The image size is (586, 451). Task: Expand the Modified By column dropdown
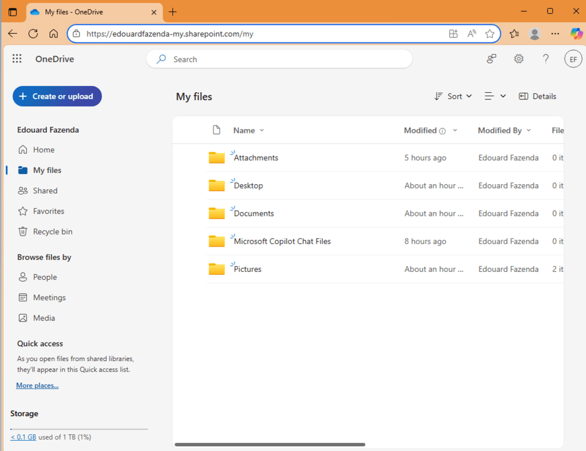[x=529, y=130]
